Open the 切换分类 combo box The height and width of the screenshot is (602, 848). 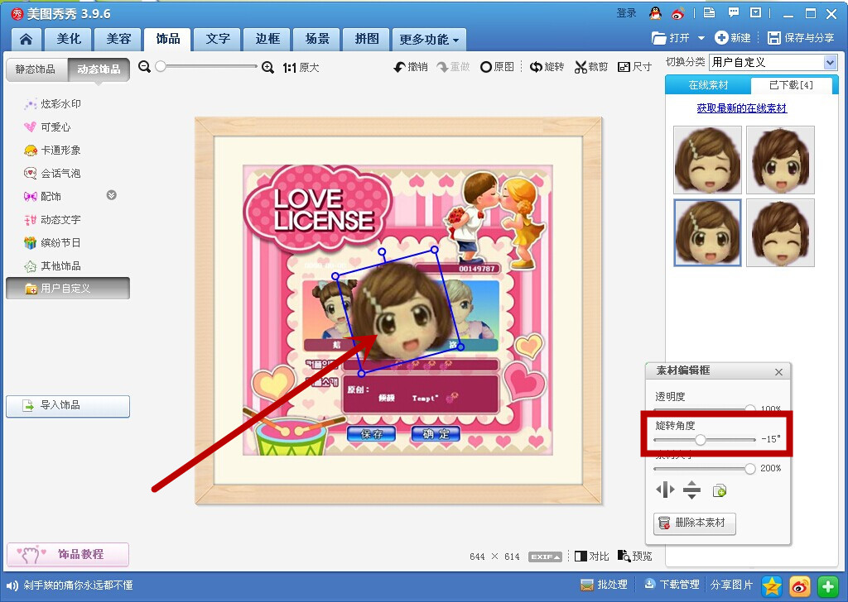(773, 62)
